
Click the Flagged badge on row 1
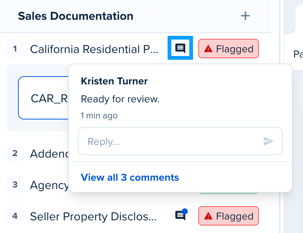[229, 49]
